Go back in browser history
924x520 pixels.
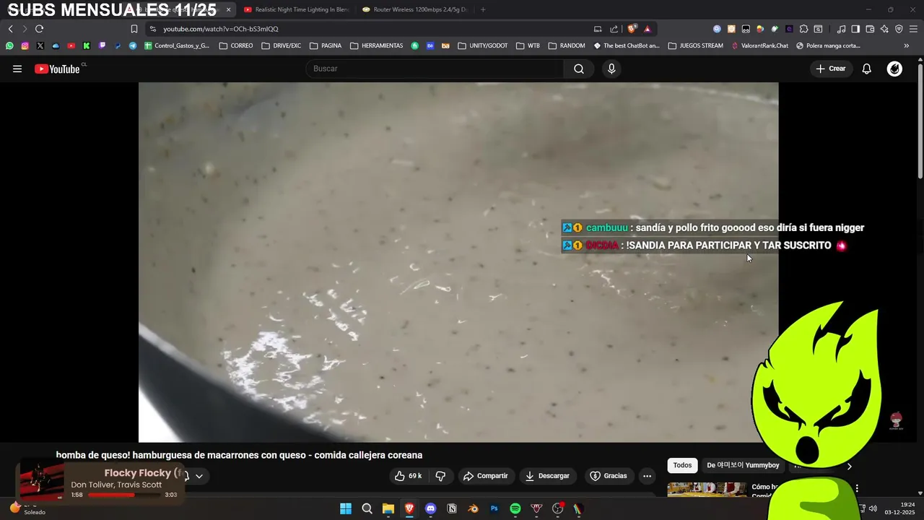pyautogui.click(x=10, y=29)
